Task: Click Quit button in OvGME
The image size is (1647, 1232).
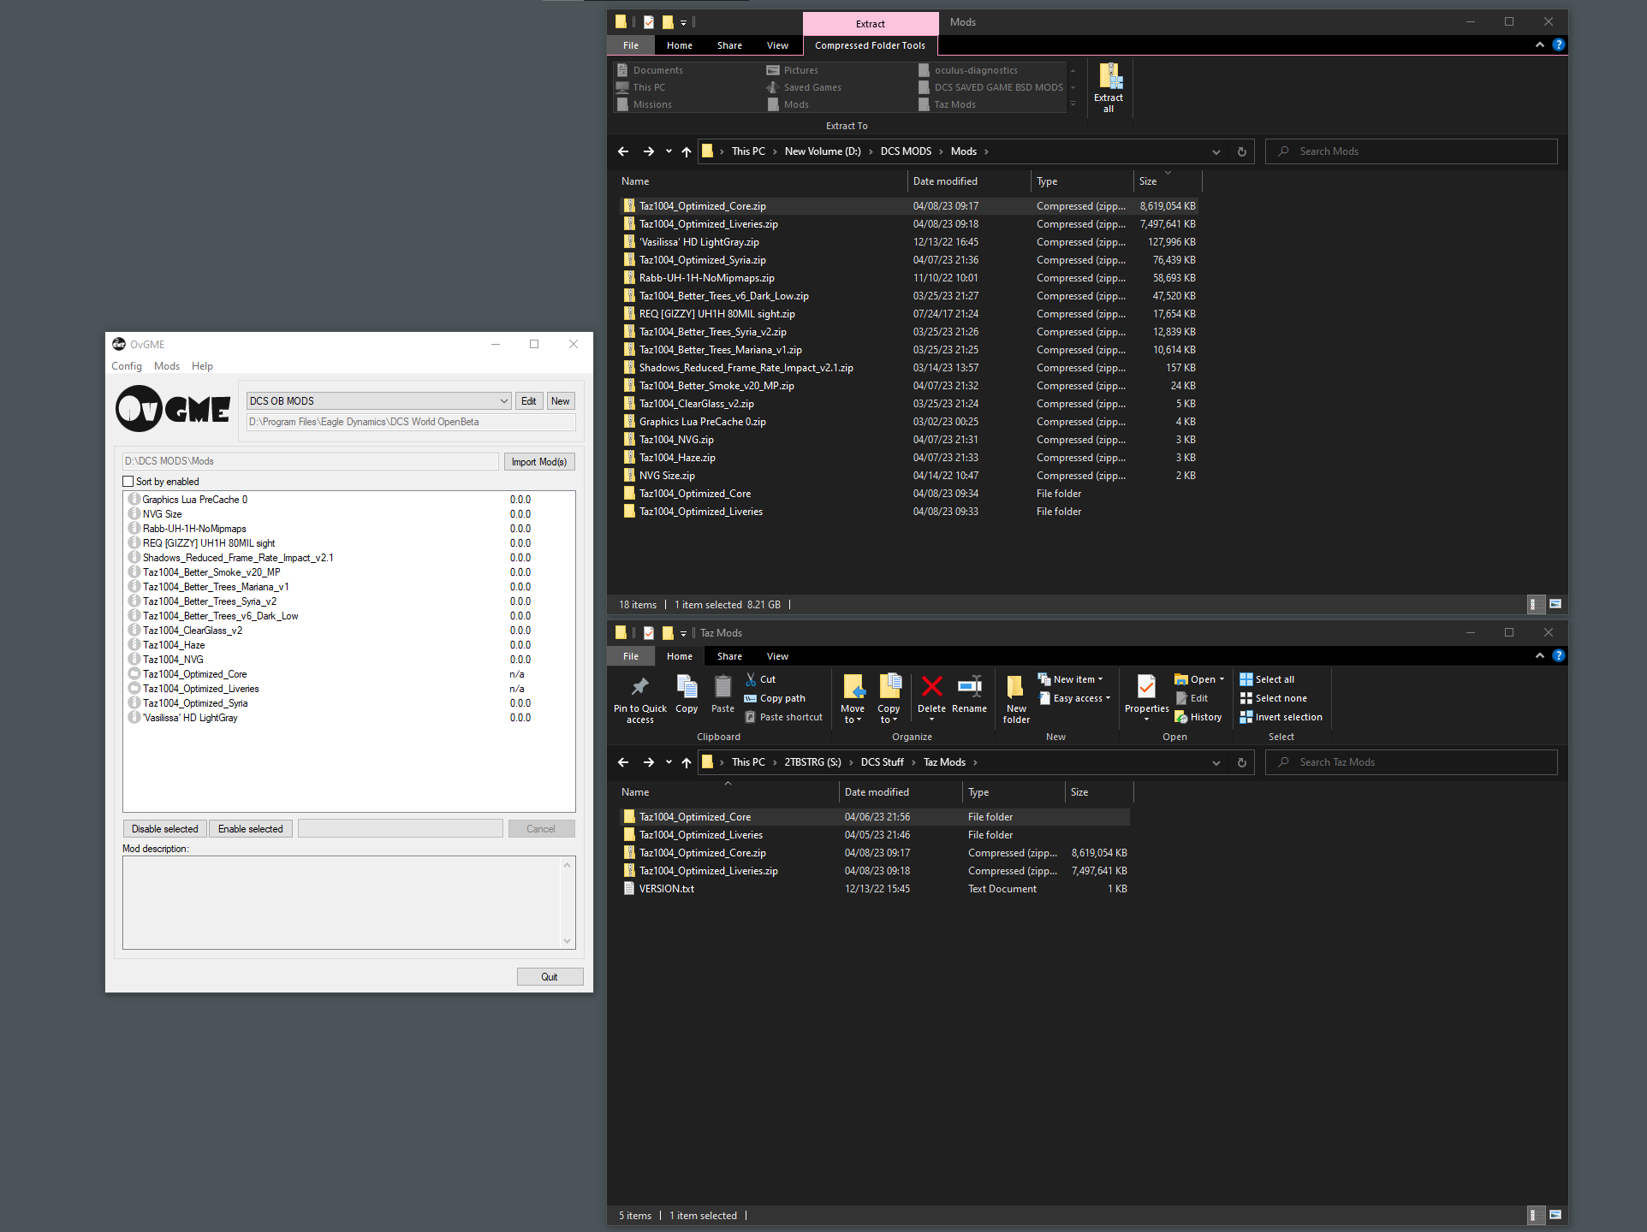Action: (x=550, y=977)
